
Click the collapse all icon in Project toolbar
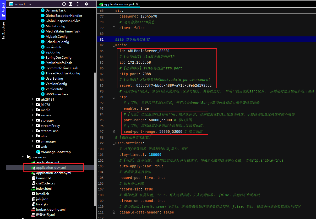(x=78, y=4)
